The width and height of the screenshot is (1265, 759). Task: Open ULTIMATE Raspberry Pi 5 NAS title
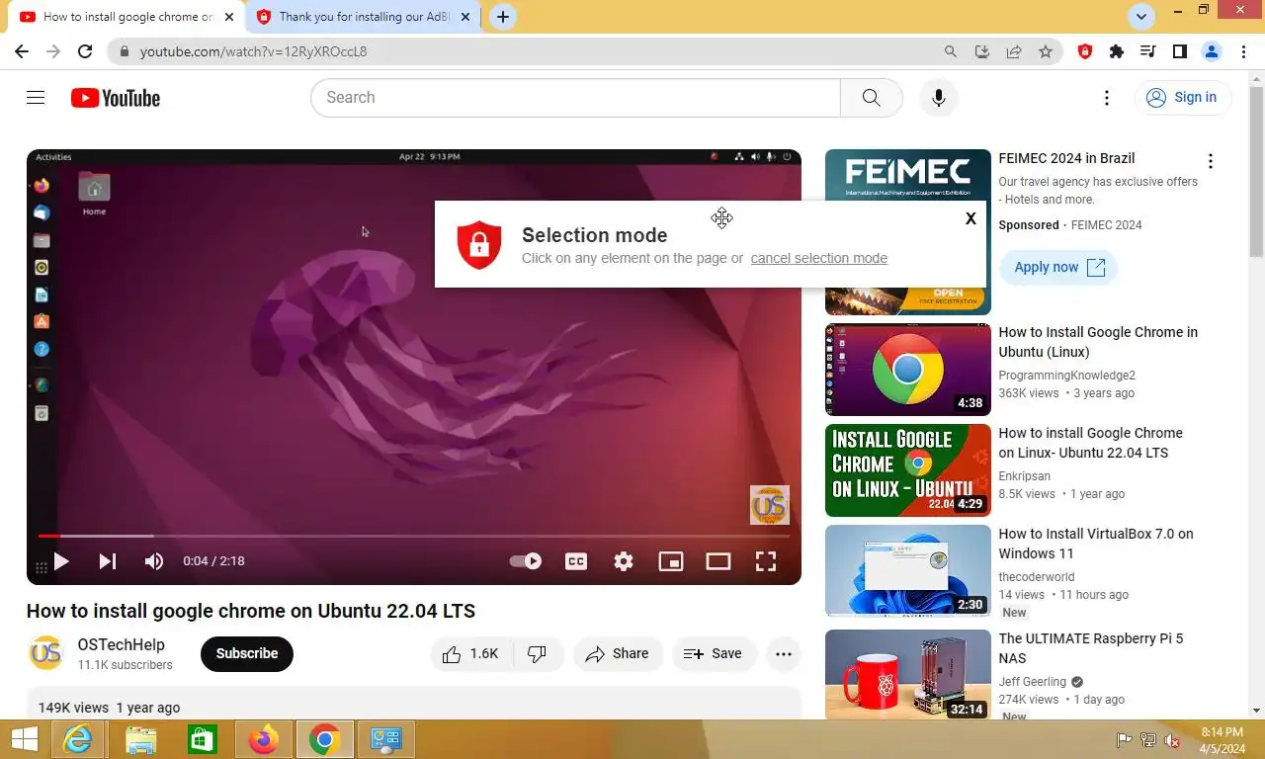[x=1090, y=648]
